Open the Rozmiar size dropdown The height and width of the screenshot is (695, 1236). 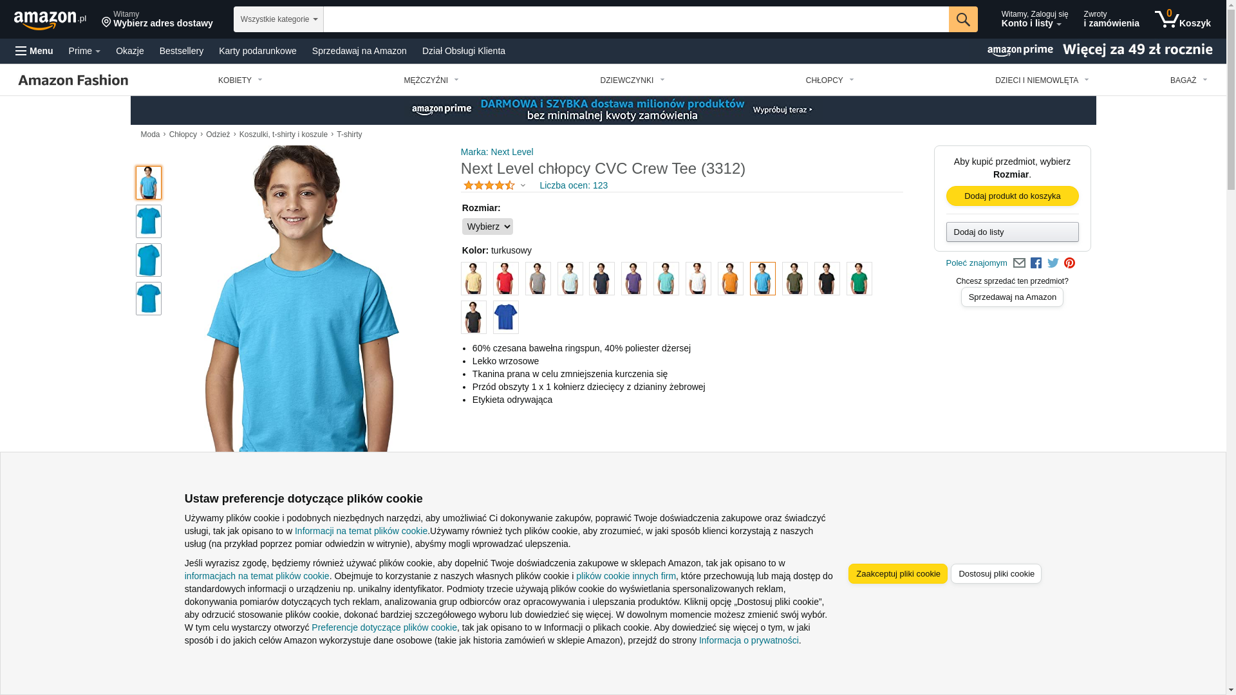[487, 227]
